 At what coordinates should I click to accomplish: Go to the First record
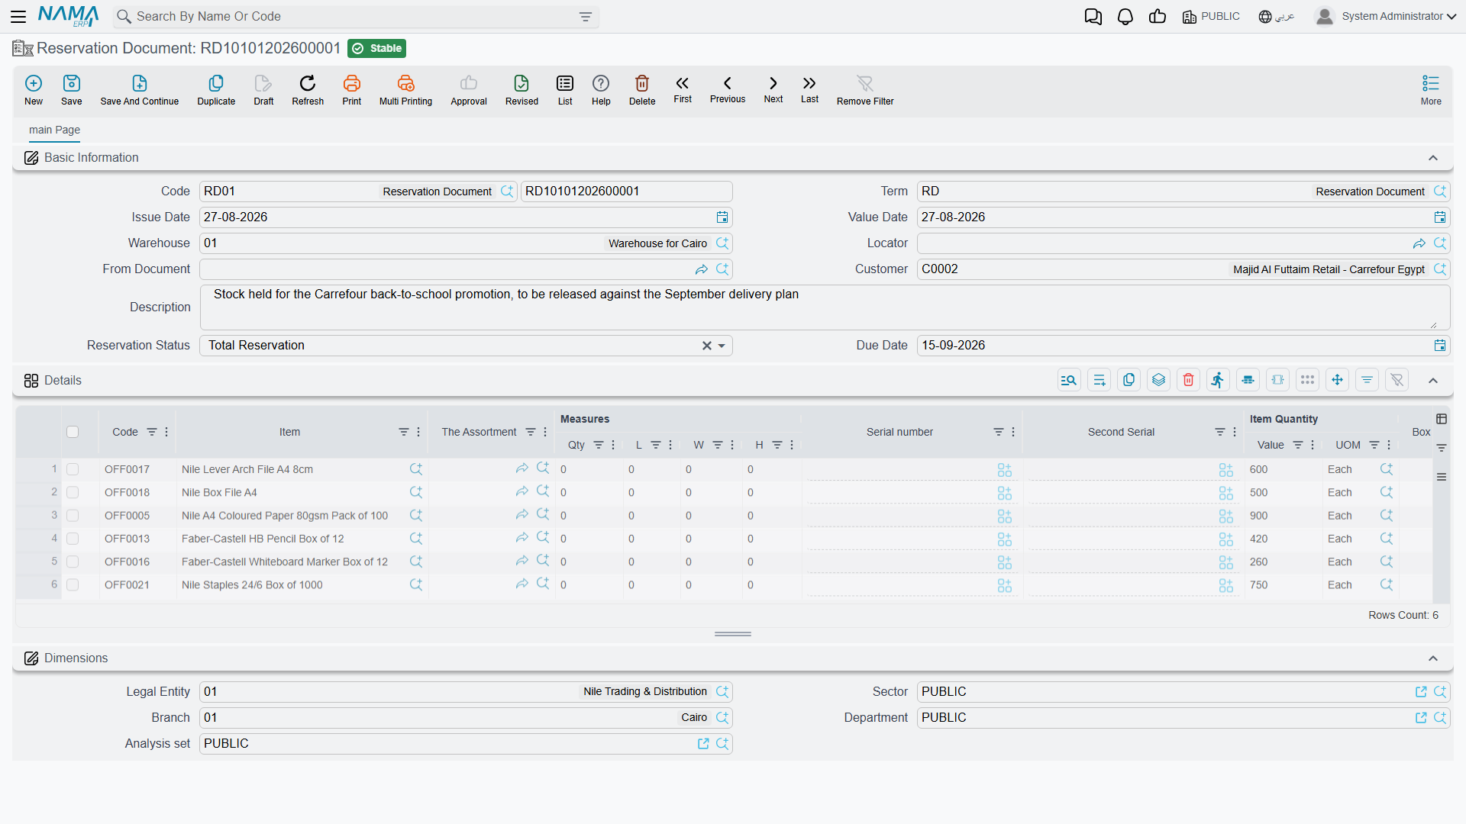pyautogui.click(x=683, y=89)
